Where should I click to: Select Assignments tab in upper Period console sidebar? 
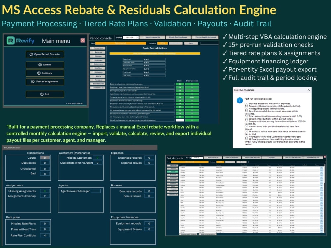click(98, 64)
